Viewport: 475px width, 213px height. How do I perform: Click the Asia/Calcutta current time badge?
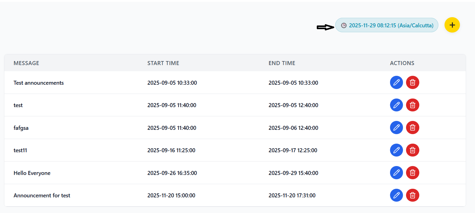[x=391, y=25]
